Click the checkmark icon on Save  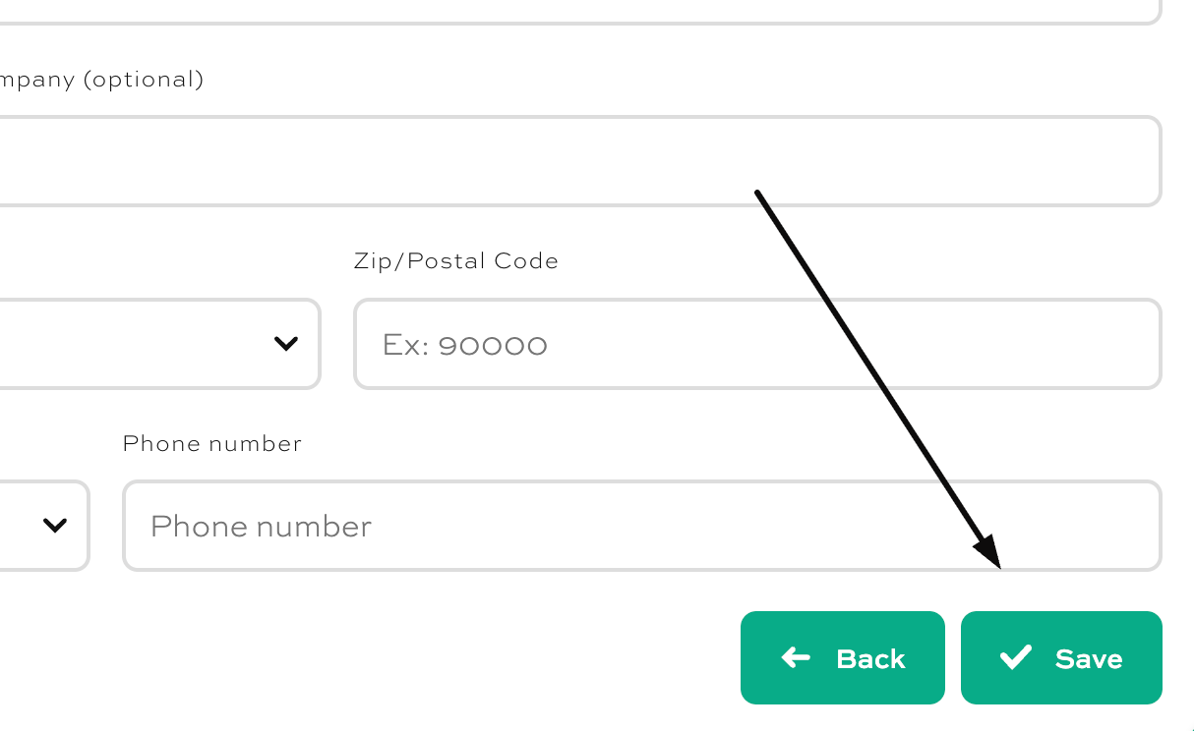click(x=1016, y=657)
